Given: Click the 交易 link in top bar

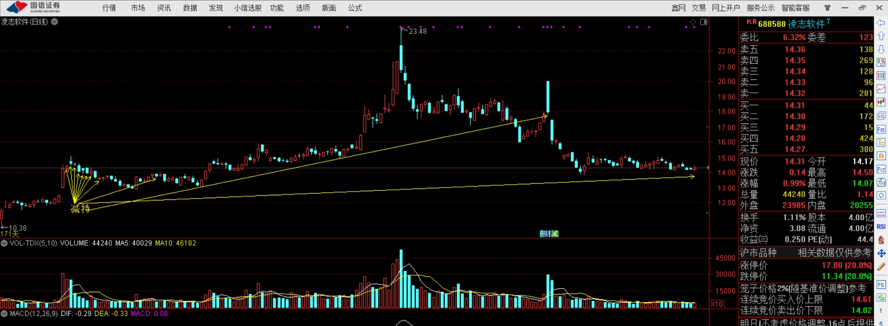Looking at the screenshot, I should pyautogui.click(x=699, y=8).
